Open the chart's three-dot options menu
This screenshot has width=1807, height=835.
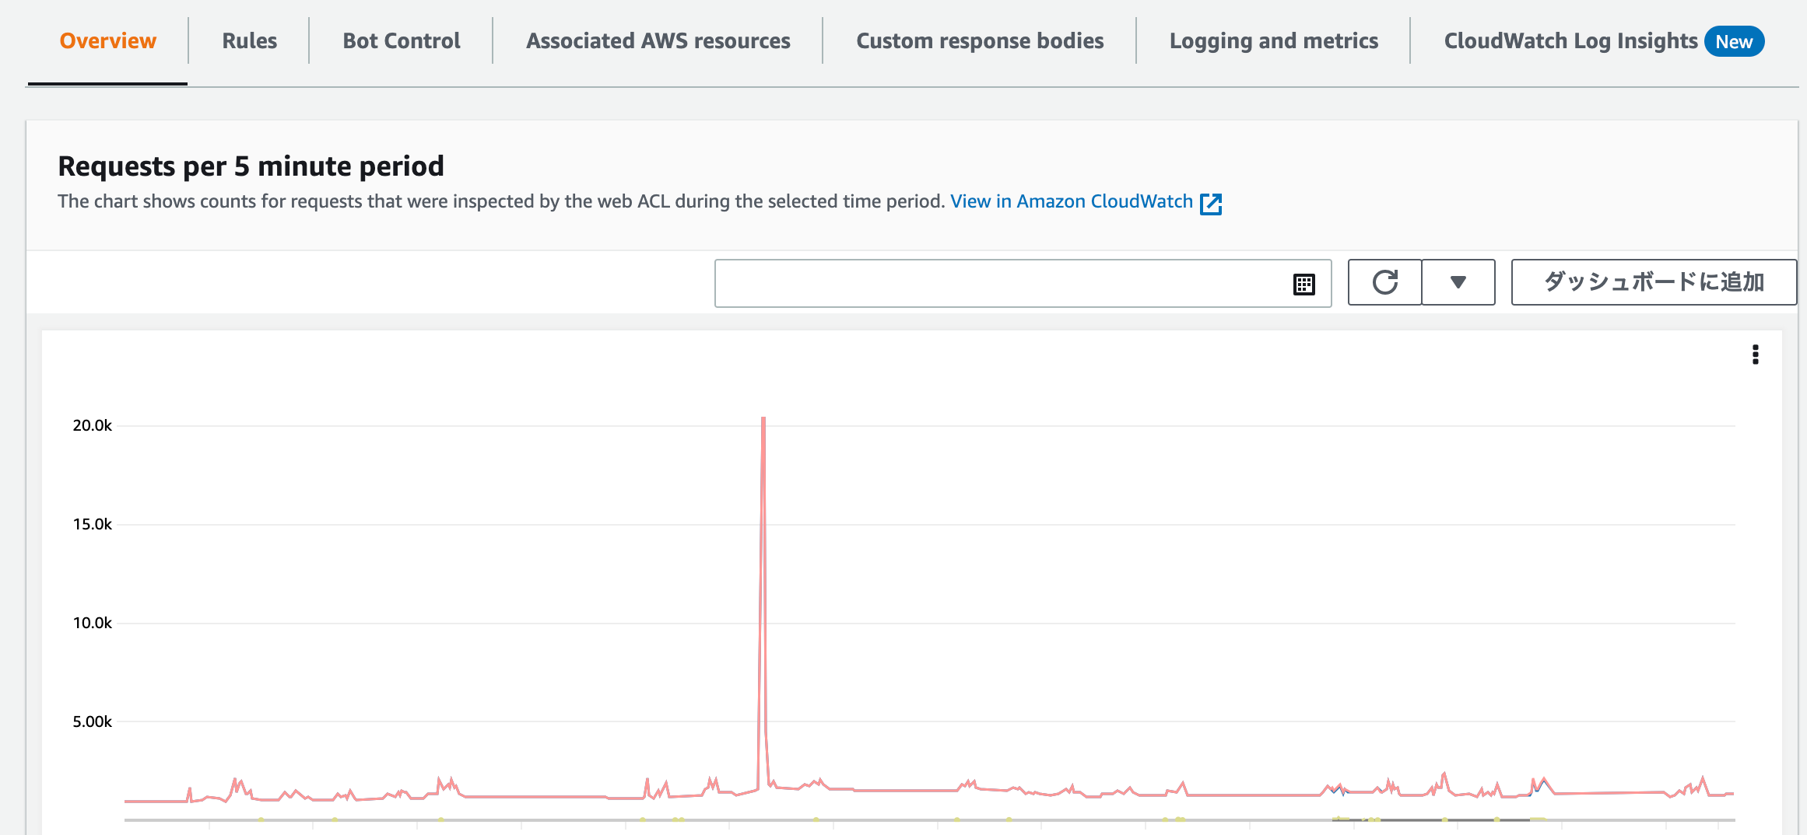coord(1755,355)
